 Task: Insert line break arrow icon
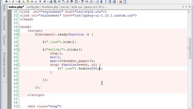36,2
